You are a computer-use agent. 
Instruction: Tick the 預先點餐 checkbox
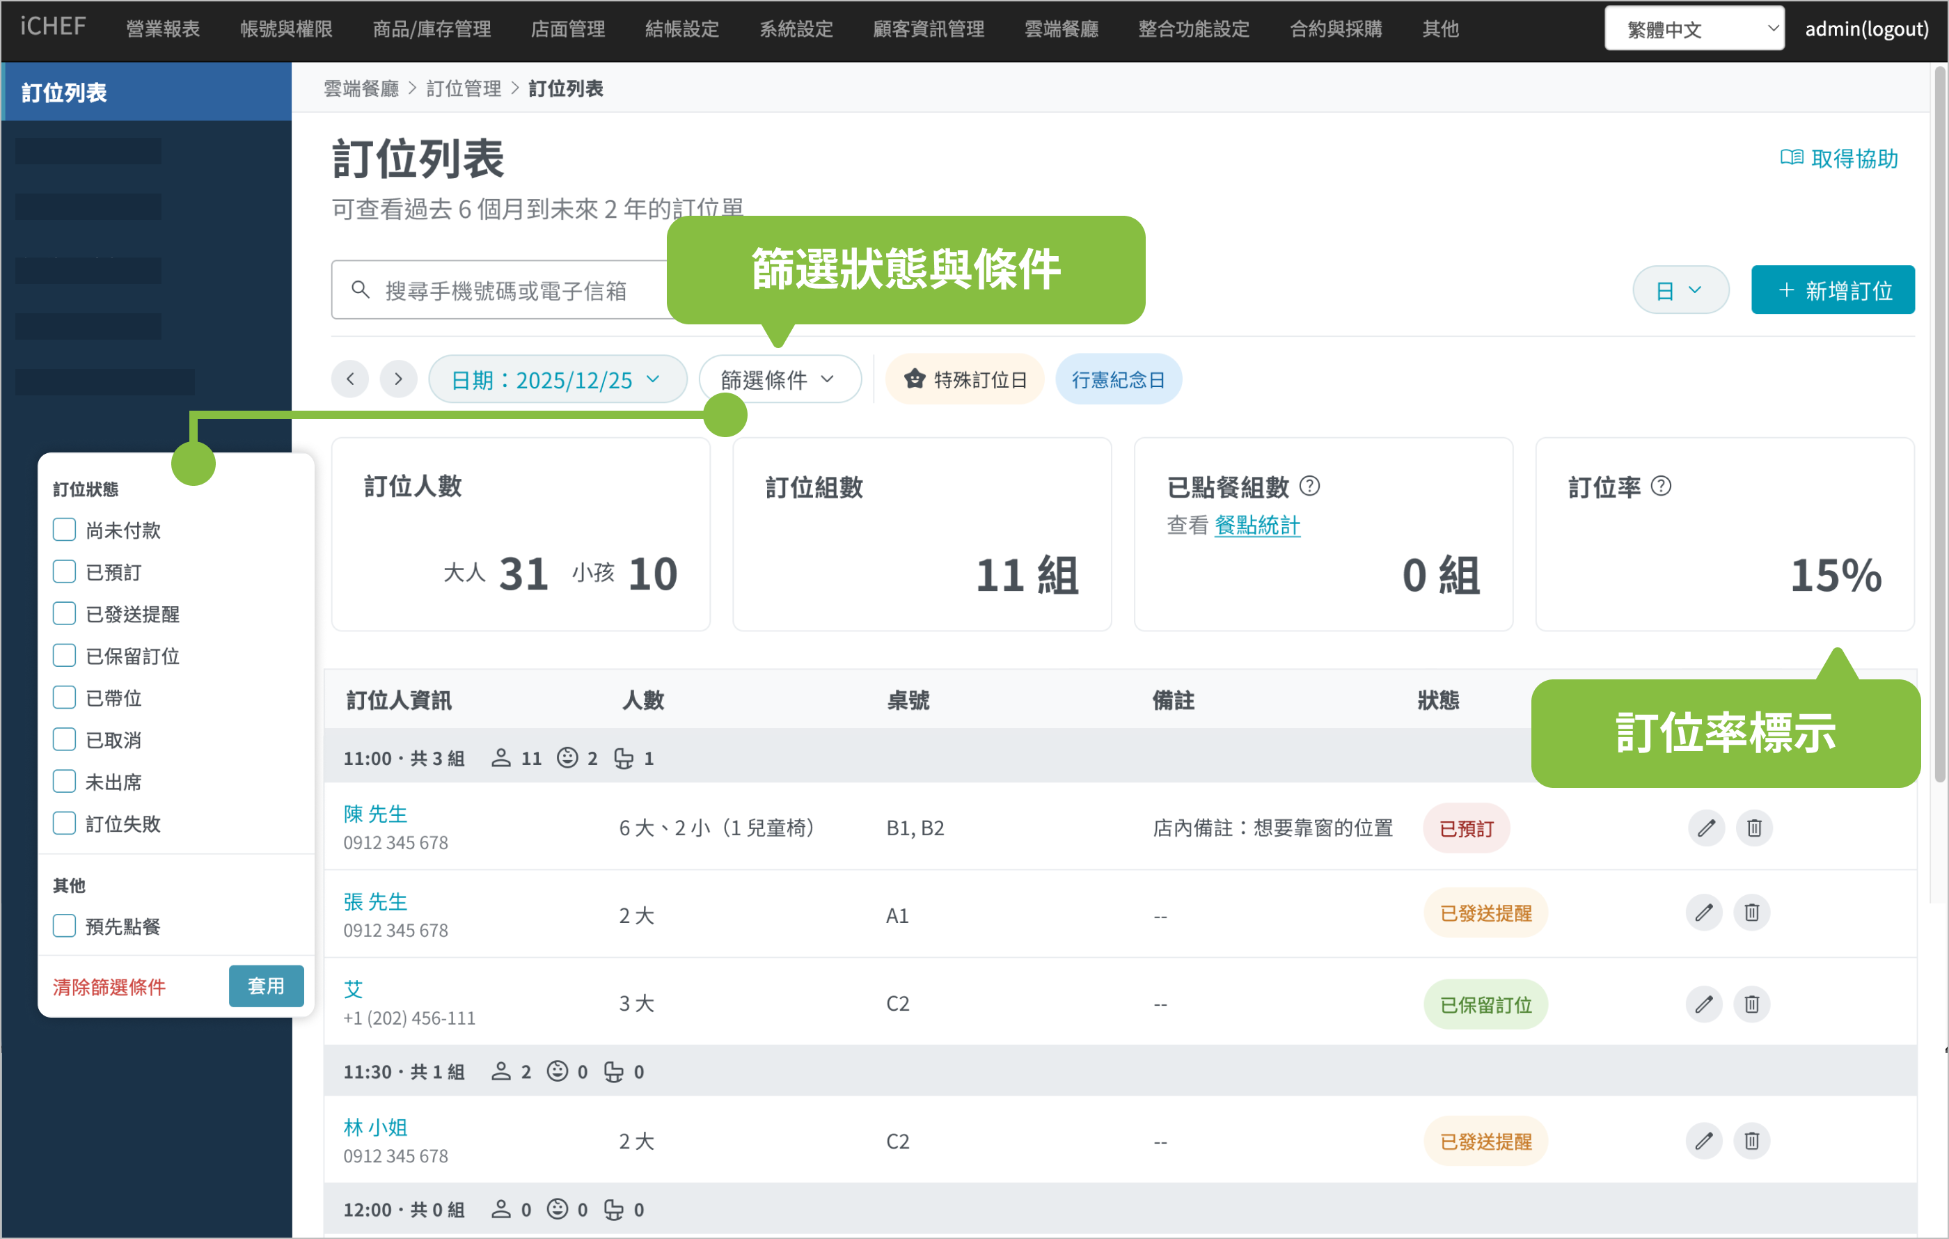click(64, 926)
